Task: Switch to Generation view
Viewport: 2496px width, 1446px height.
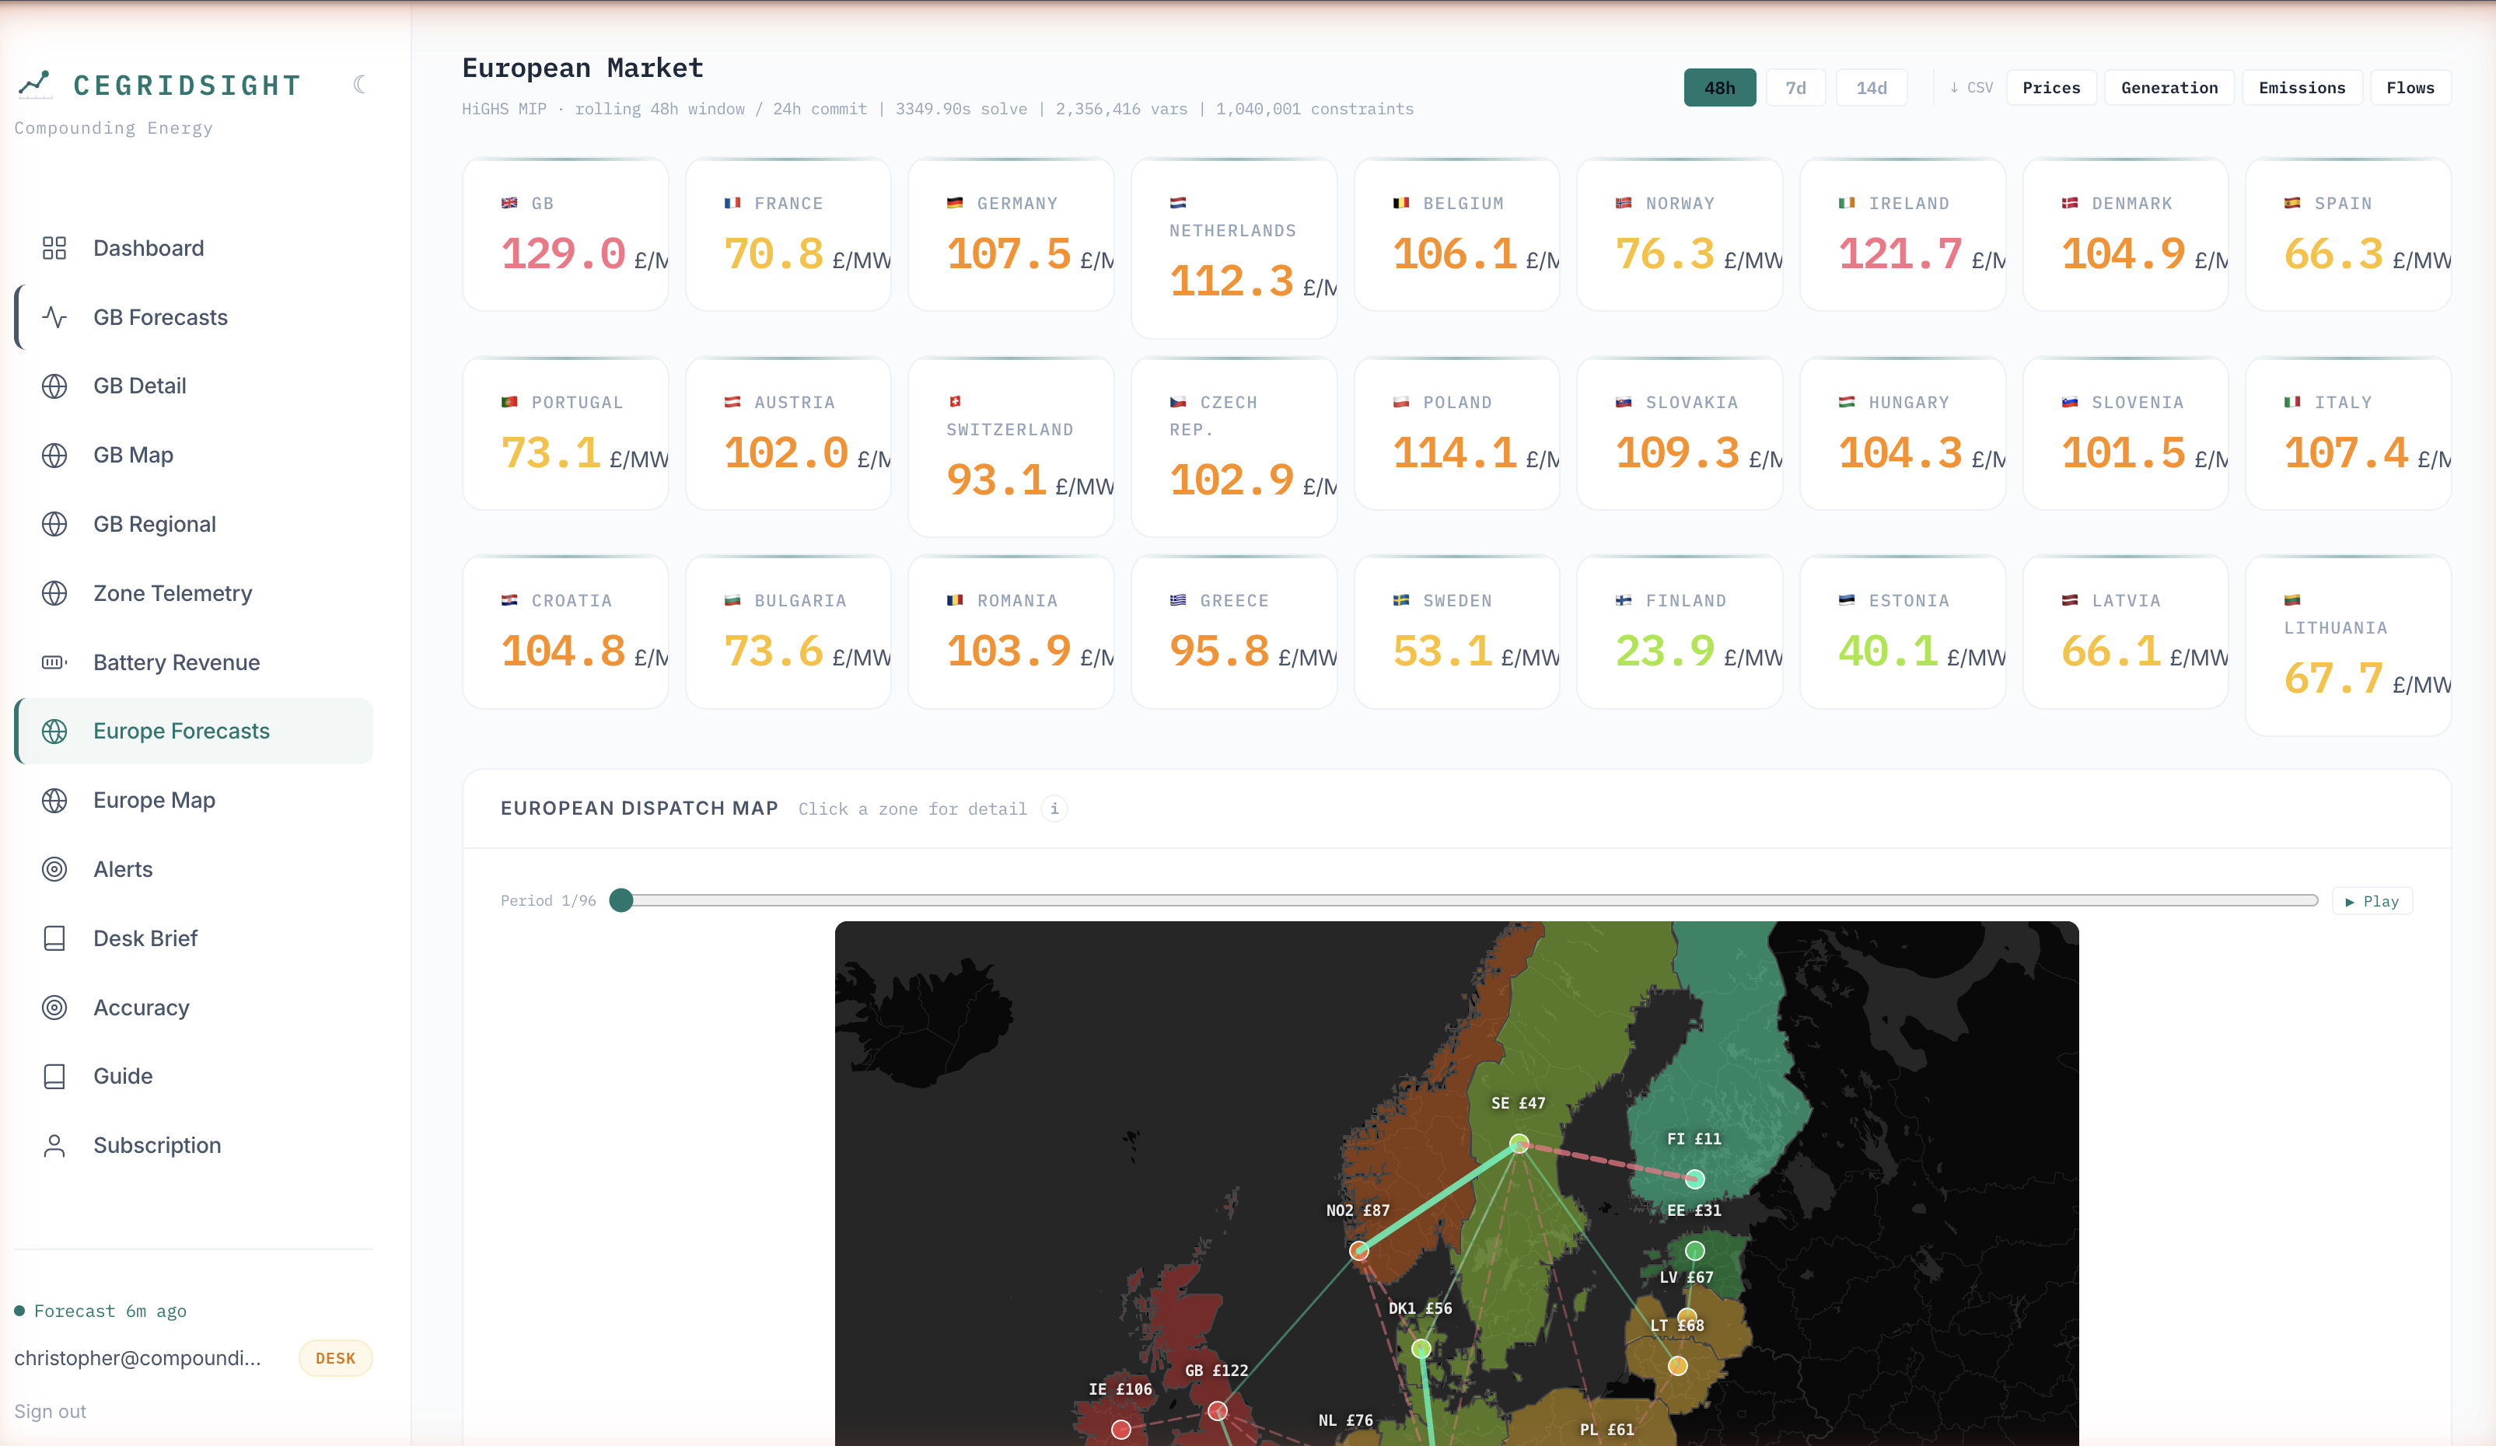Action: pos(2169,88)
